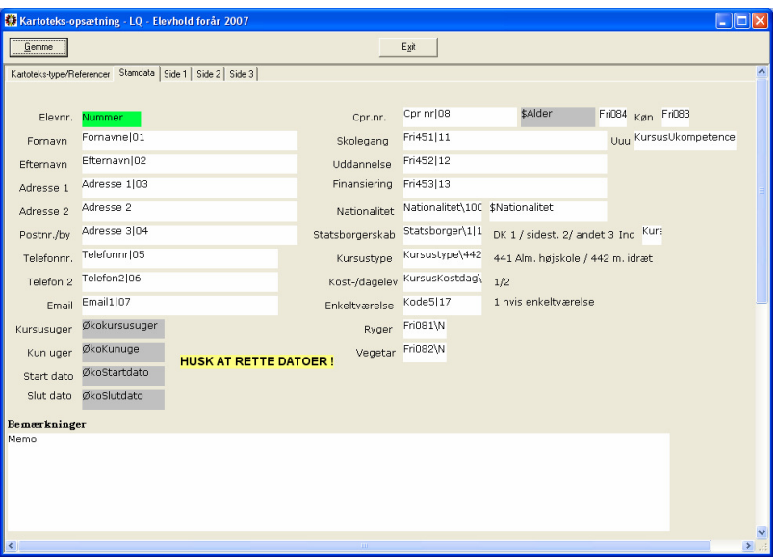Maximize the Kartoteks-opsætning window
The image size is (776, 559).
click(742, 21)
